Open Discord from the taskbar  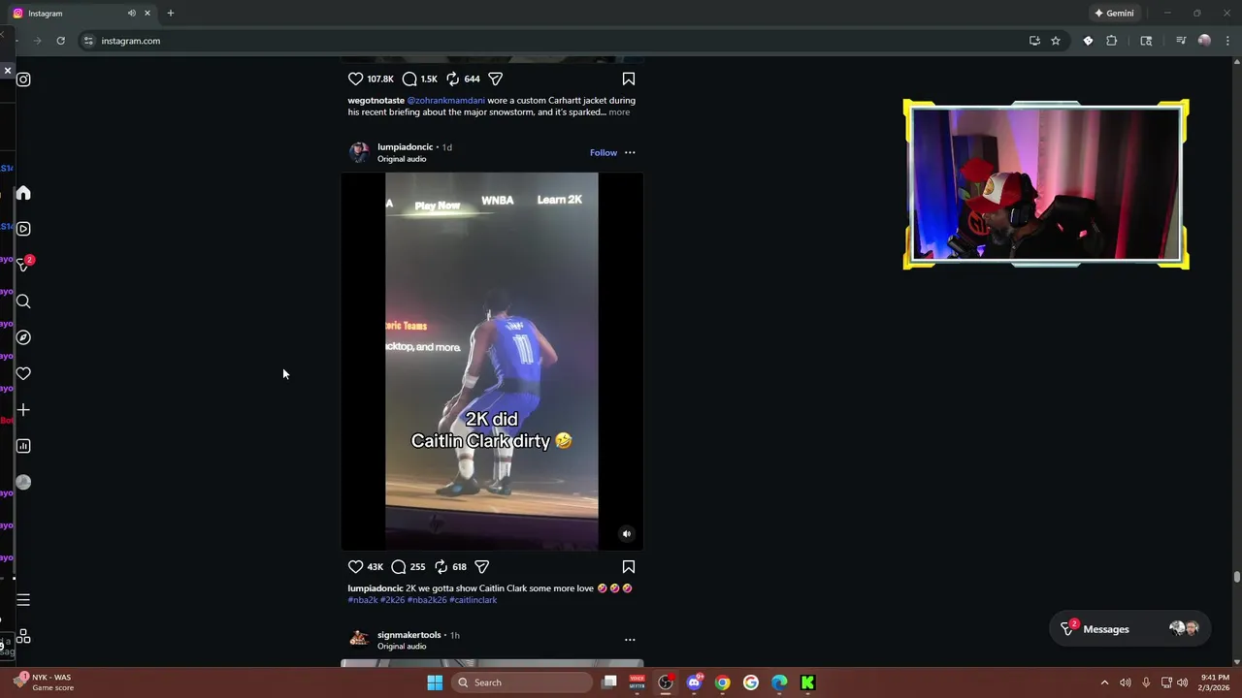pyautogui.click(x=694, y=682)
